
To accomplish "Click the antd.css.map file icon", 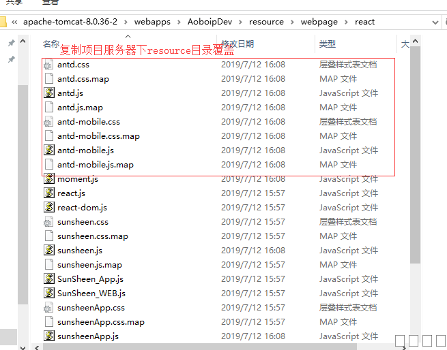I will 48,79.
